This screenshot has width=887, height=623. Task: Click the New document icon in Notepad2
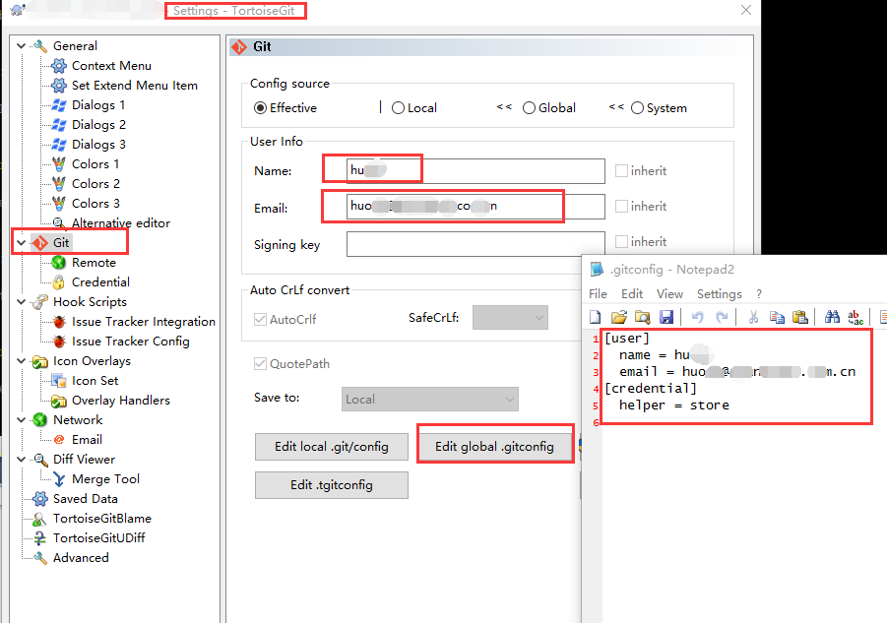[x=596, y=317]
